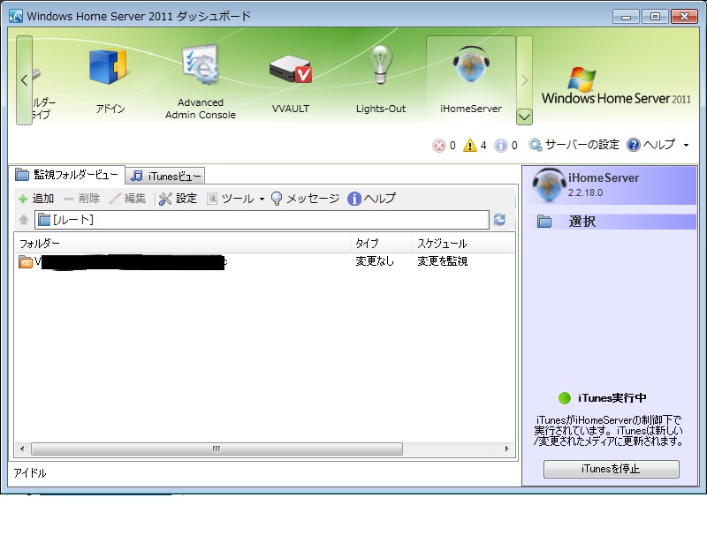Open the アドイン (Add-ins) section
The image size is (707, 558).
click(110, 81)
